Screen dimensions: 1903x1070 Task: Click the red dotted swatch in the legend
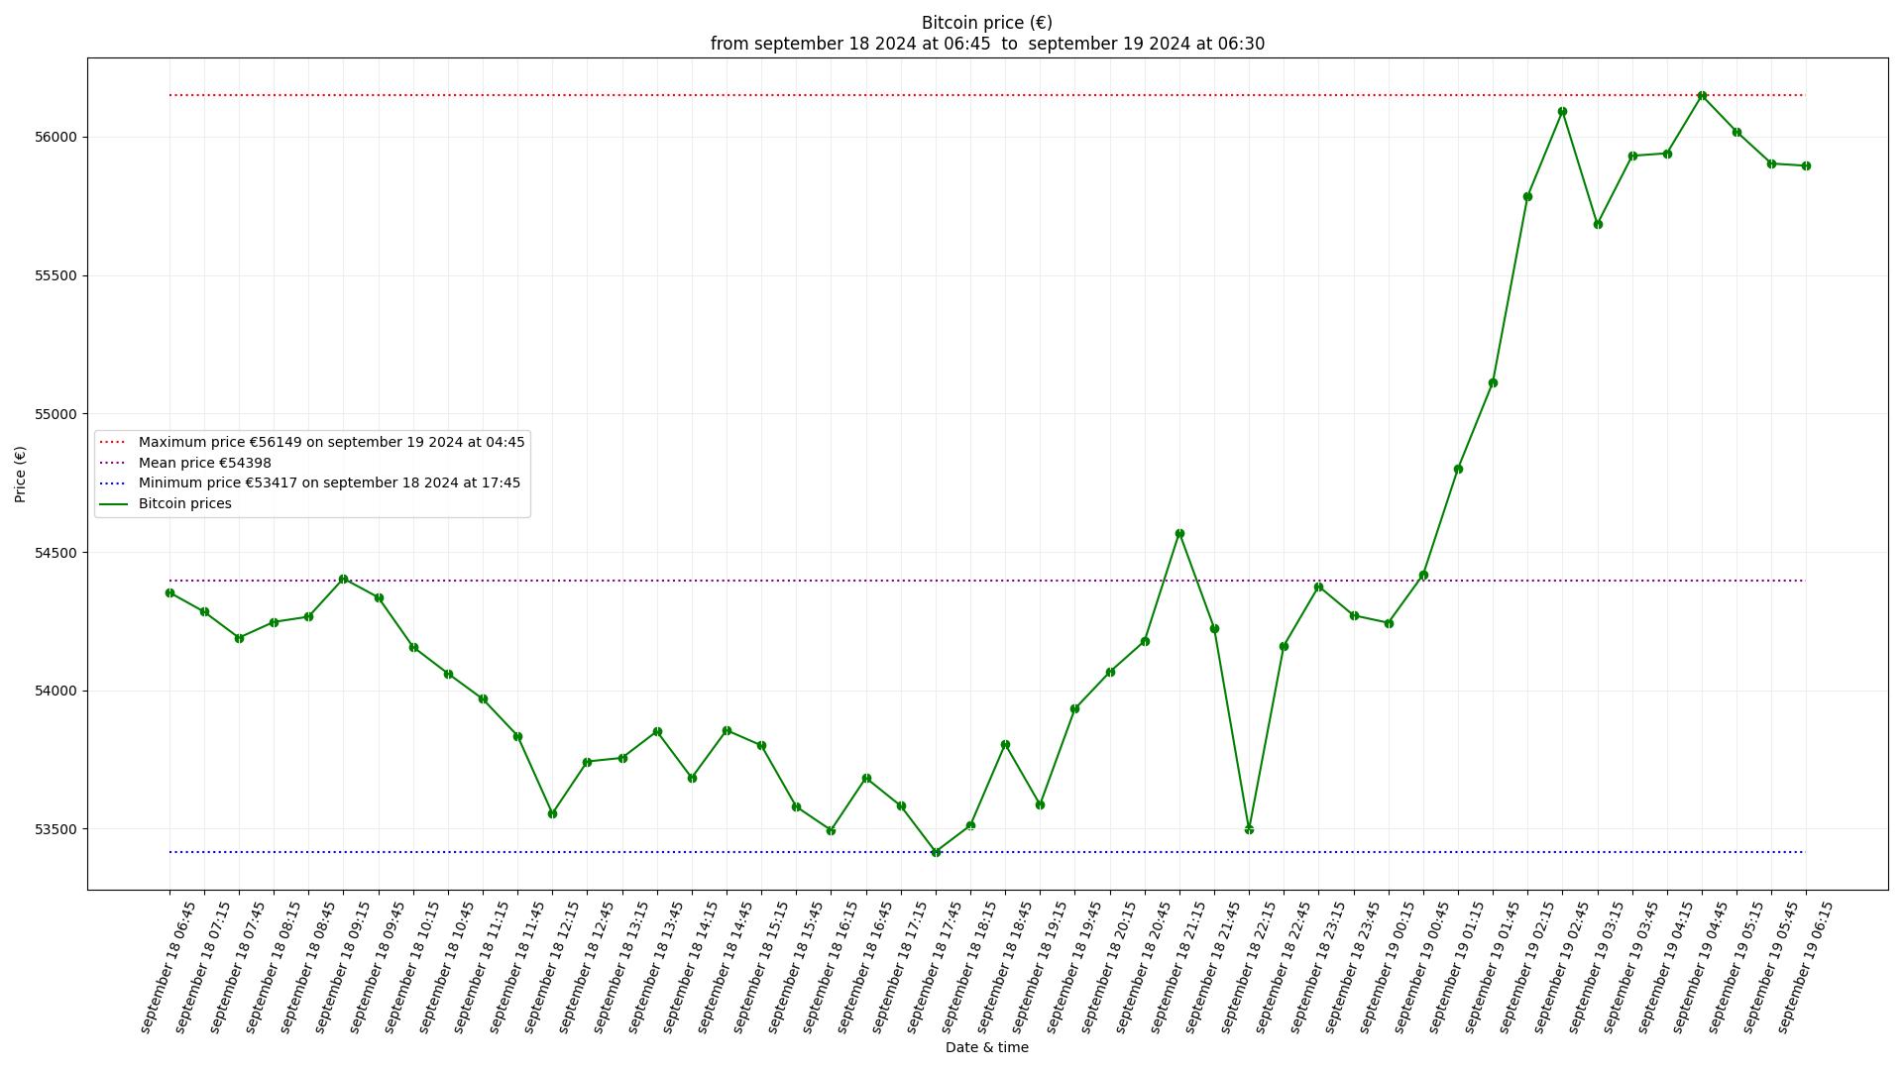[113, 442]
